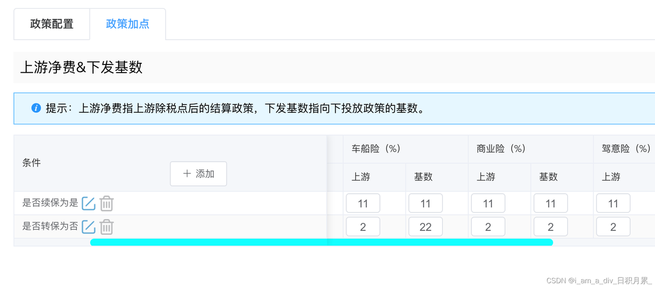Click 车船险 基数 field in 是否续保为是 row
655x285 pixels.
[x=425, y=204]
